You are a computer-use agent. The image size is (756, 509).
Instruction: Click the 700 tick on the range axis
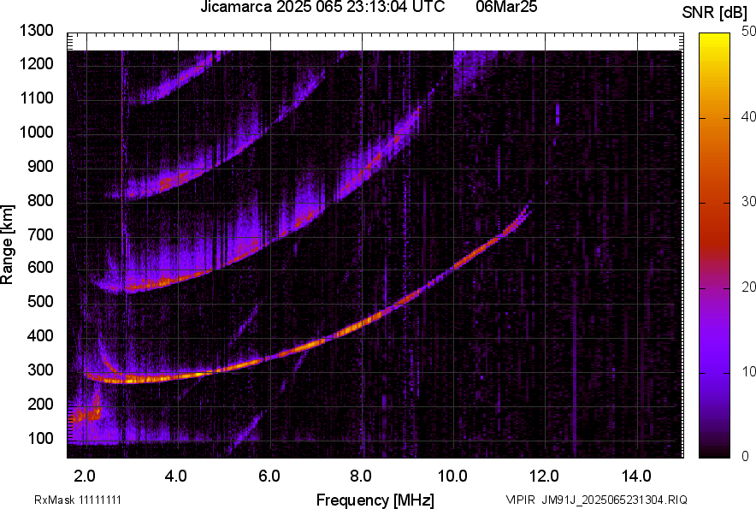pyautogui.click(x=40, y=234)
